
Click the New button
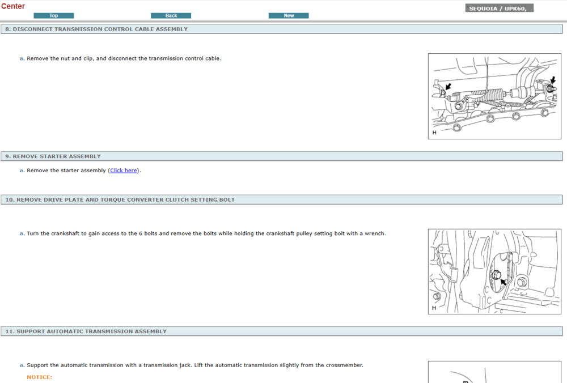289,16
